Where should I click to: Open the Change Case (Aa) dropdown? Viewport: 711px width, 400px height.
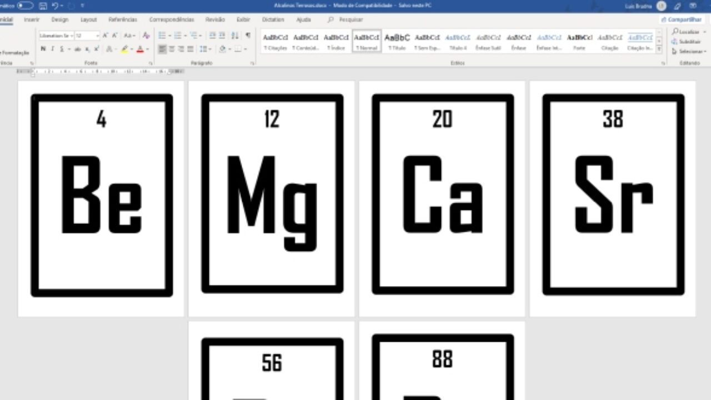coord(129,36)
